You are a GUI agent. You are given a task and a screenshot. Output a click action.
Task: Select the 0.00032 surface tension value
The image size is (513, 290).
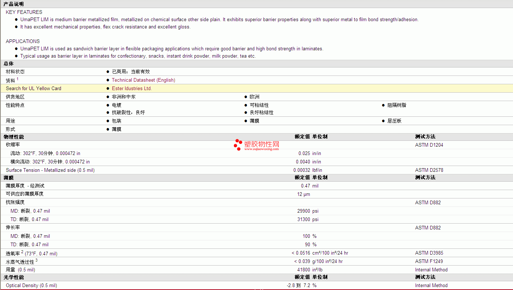[x=302, y=170]
